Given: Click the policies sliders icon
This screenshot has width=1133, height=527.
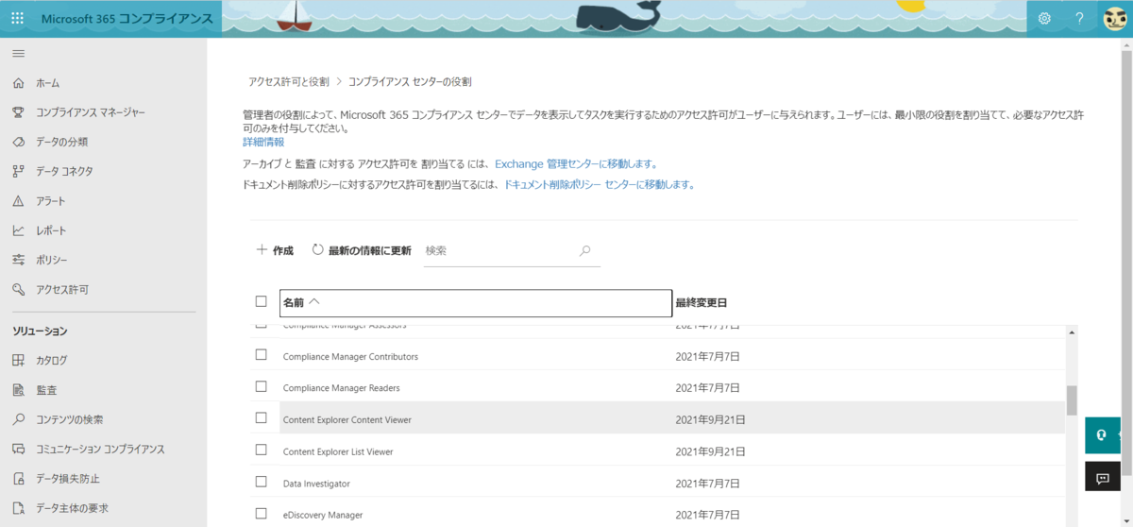Looking at the screenshot, I should tap(18, 260).
